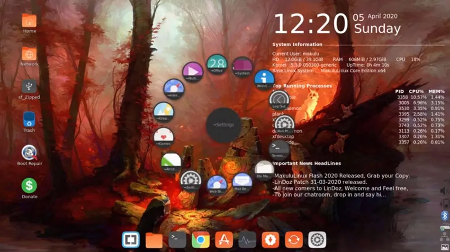The width and height of the screenshot is (450, 252).
Task: Click 'Important News HeadLines' heading
Action: 306,163
